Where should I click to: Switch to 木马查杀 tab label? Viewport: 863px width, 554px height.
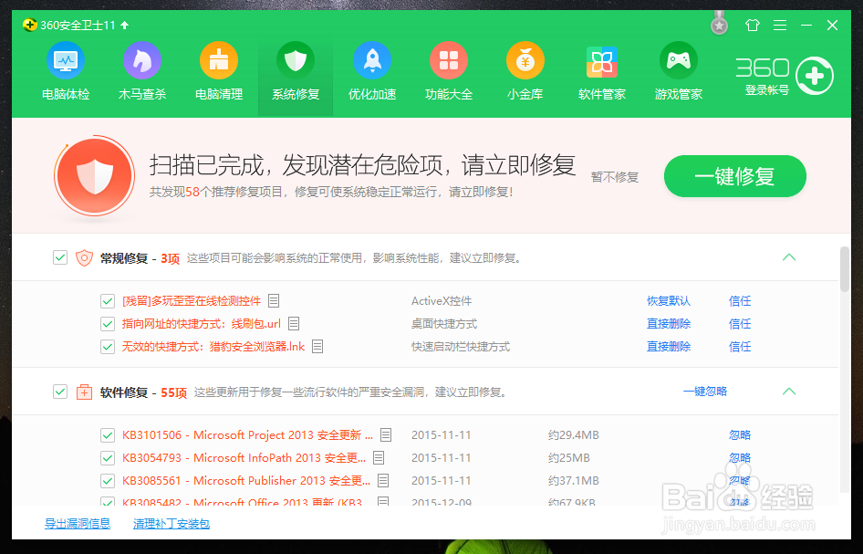(142, 94)
